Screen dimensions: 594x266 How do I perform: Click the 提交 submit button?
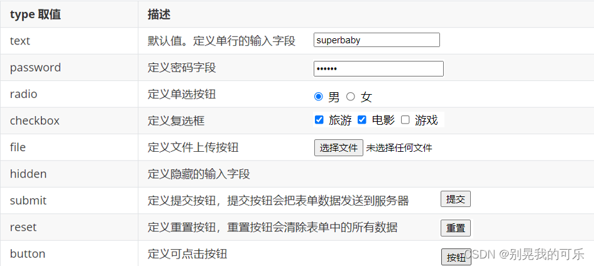[x=456, y=199]
